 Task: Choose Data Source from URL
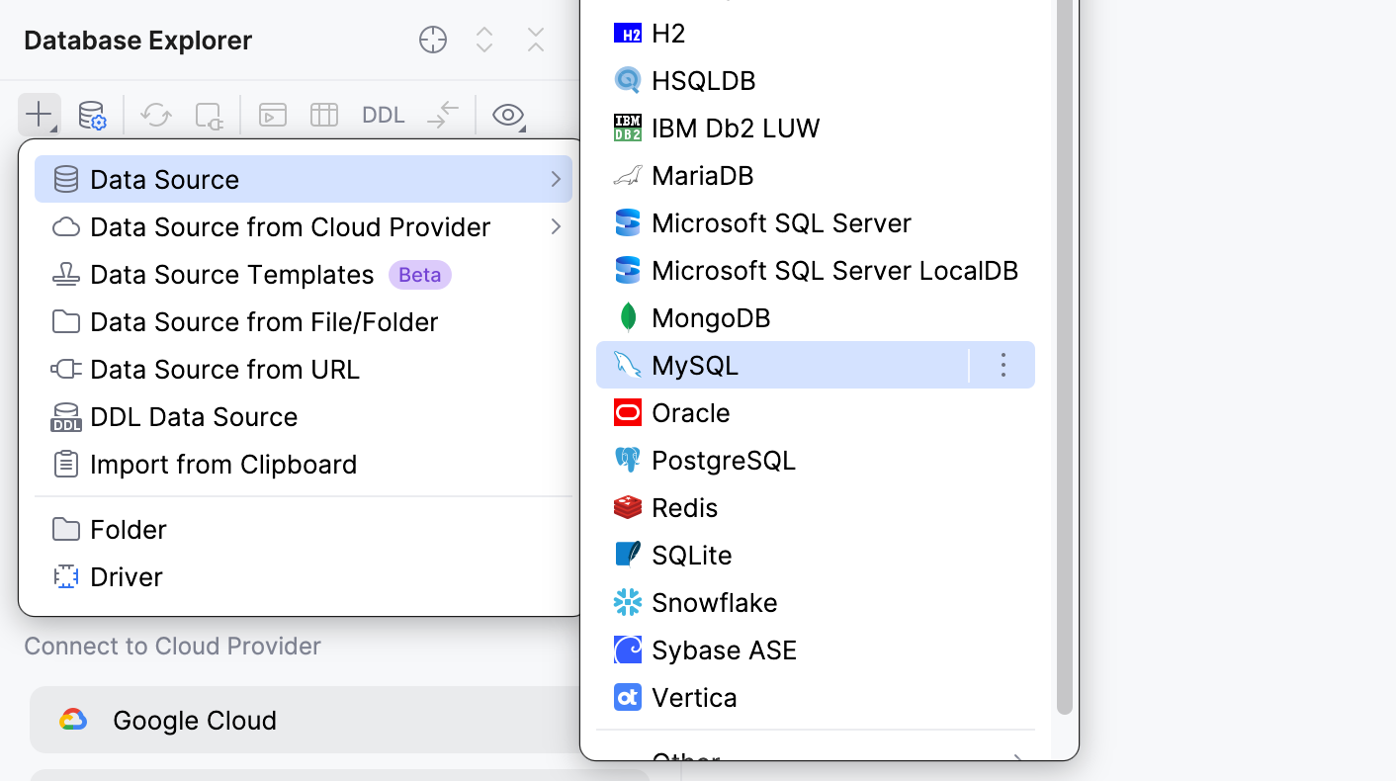click(x=304, y=369)
